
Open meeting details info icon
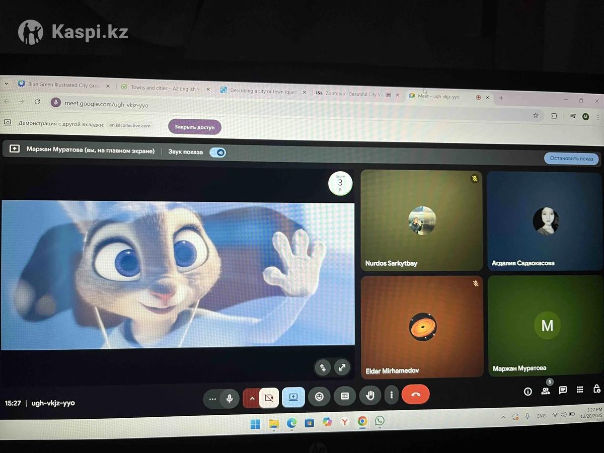pos(528,391)
